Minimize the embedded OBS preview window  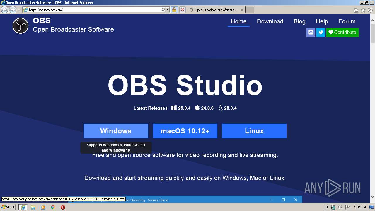(x=271, y=200)
